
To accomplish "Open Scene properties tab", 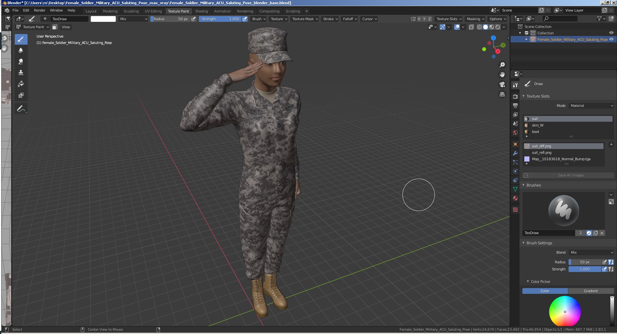I will (515, 123).
